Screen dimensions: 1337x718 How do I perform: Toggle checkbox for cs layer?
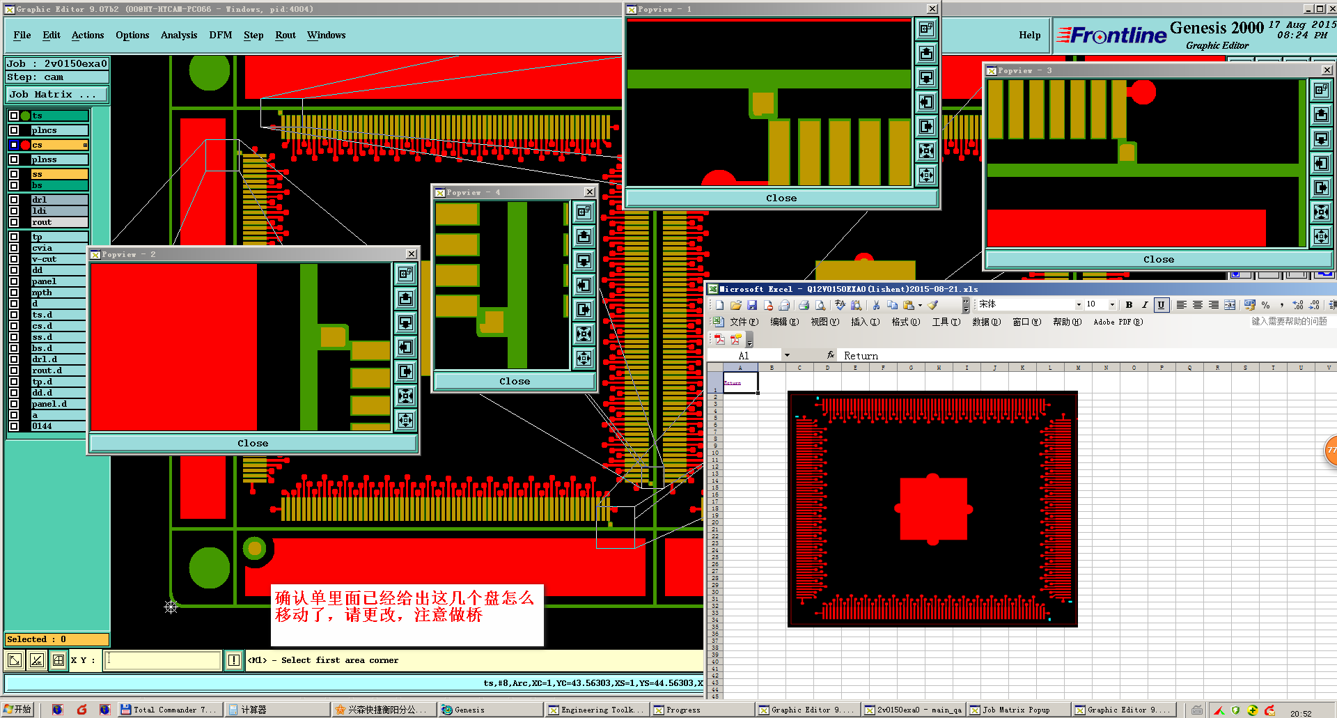click(x=14, y=145)
